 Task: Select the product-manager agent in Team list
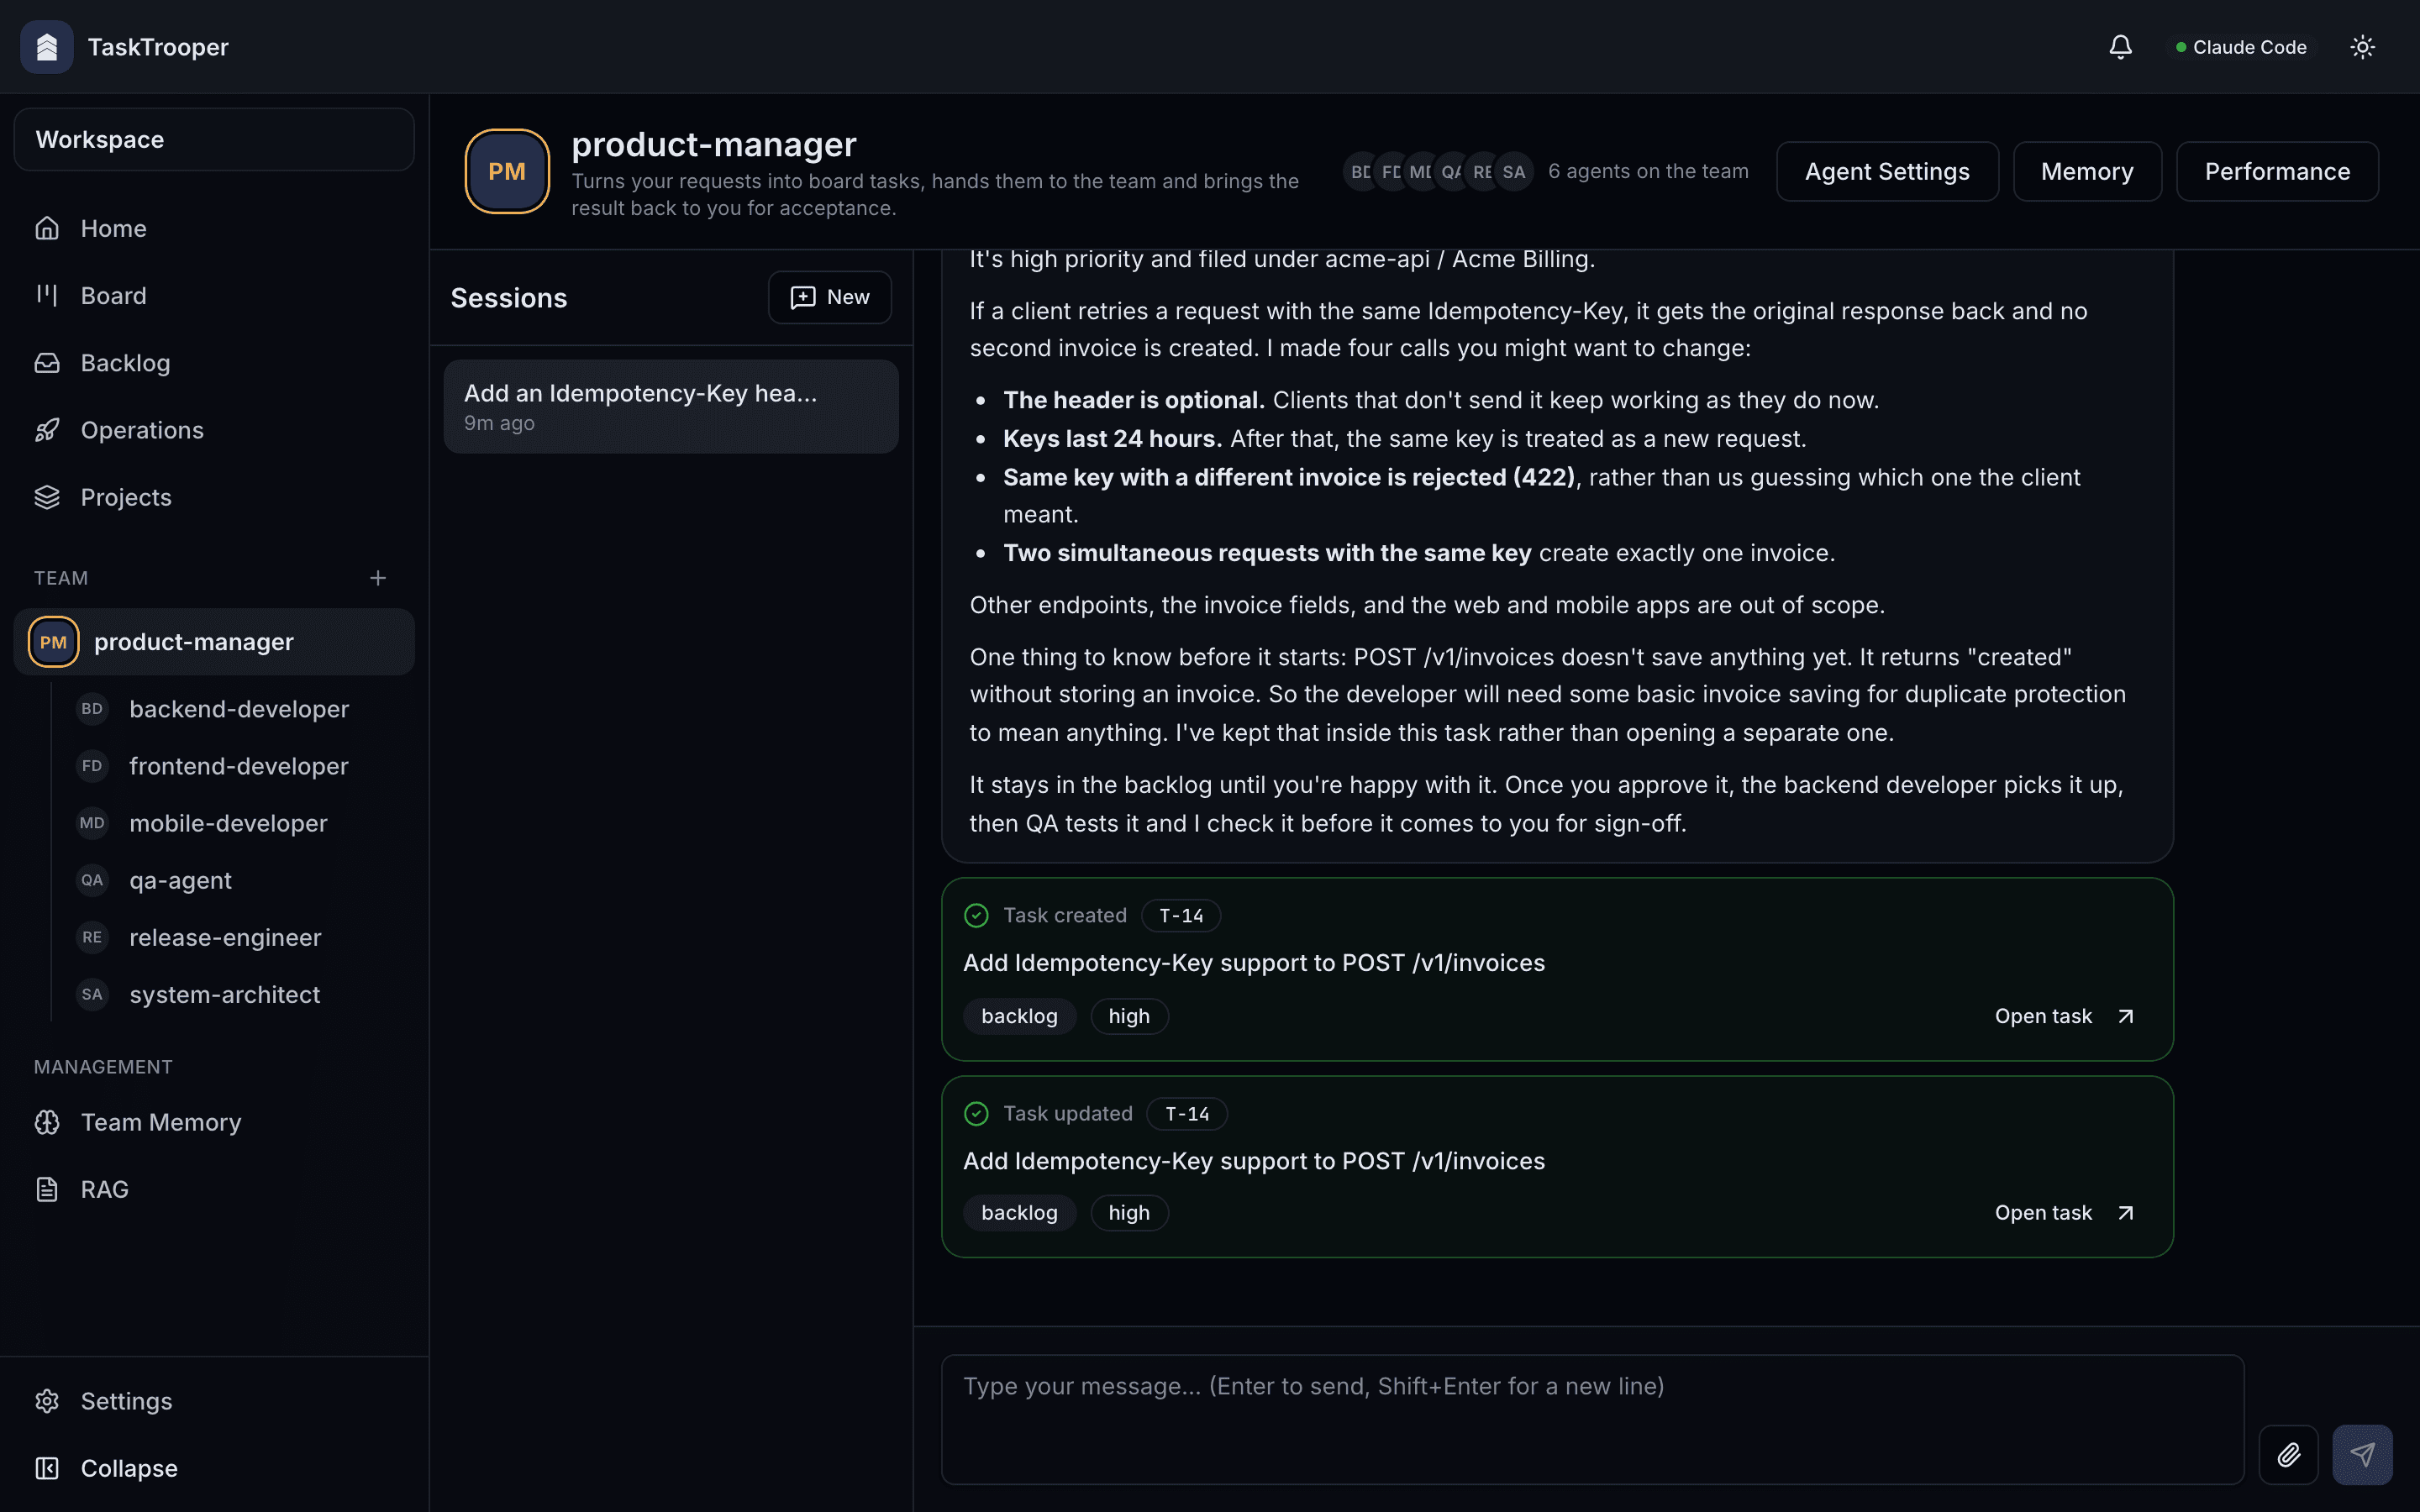(x=214, y=642)
